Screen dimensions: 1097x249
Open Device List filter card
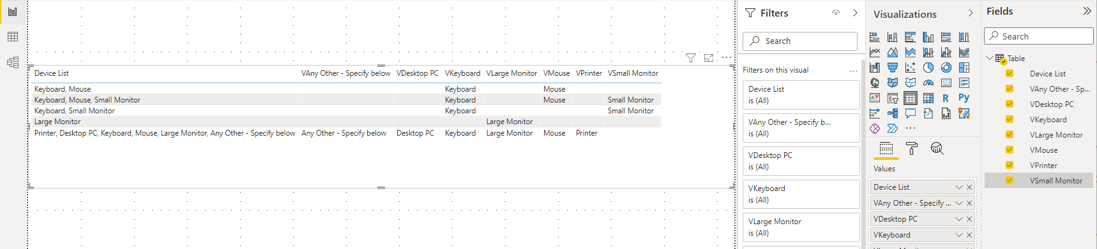[x=801, y=95]
